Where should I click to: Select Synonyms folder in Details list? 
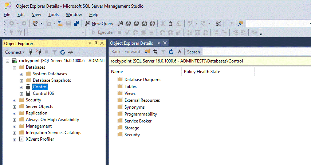point(134,107)
